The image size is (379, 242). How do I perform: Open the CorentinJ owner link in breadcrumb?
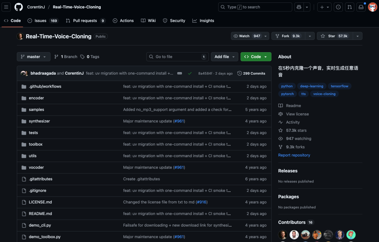[36, 7]
